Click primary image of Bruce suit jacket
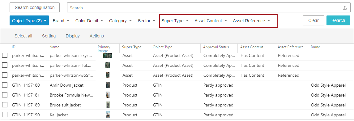Image resolution: width=354 pixels, height=121 pixels. [108, 105]
